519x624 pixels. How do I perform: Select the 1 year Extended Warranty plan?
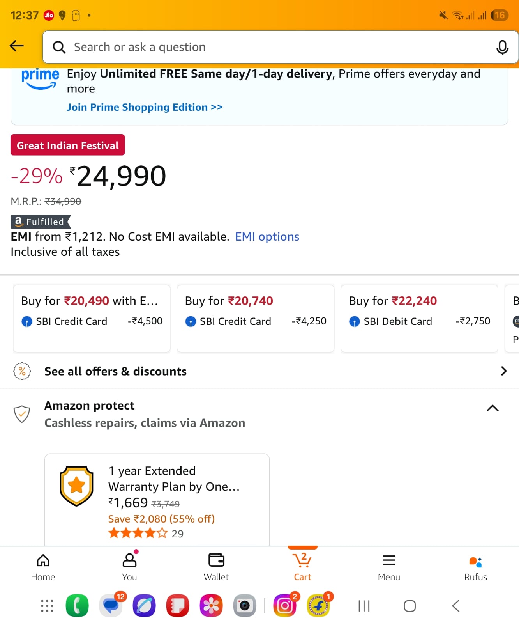tap(157, 499)
